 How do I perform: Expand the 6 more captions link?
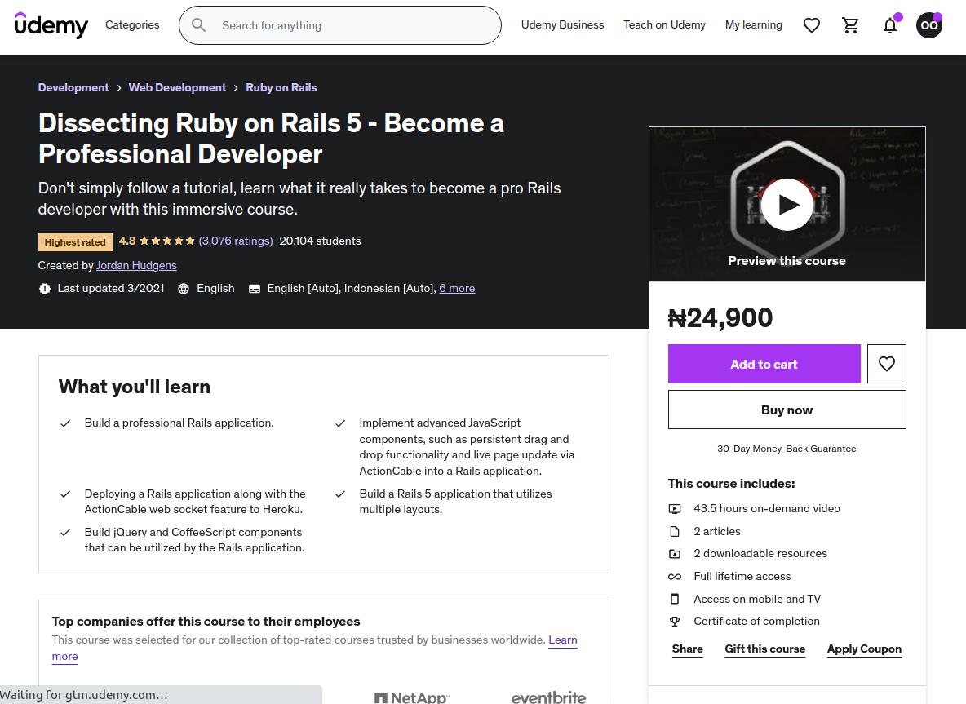[x=457, y=288]
